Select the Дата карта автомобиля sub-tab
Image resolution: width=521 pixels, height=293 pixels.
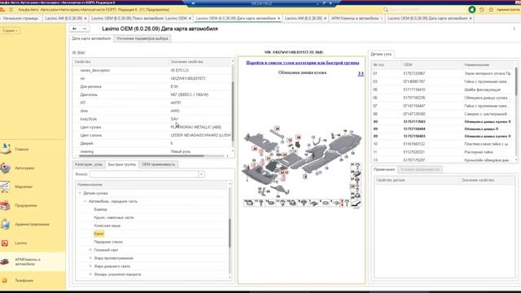pyautogui.click(x=91, y=38)
